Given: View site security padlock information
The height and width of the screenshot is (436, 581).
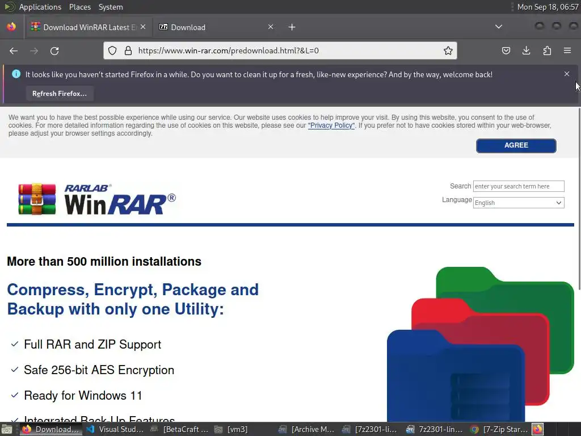Looking at the screenshot, I should pyautogui.click(x=128, y=51).
